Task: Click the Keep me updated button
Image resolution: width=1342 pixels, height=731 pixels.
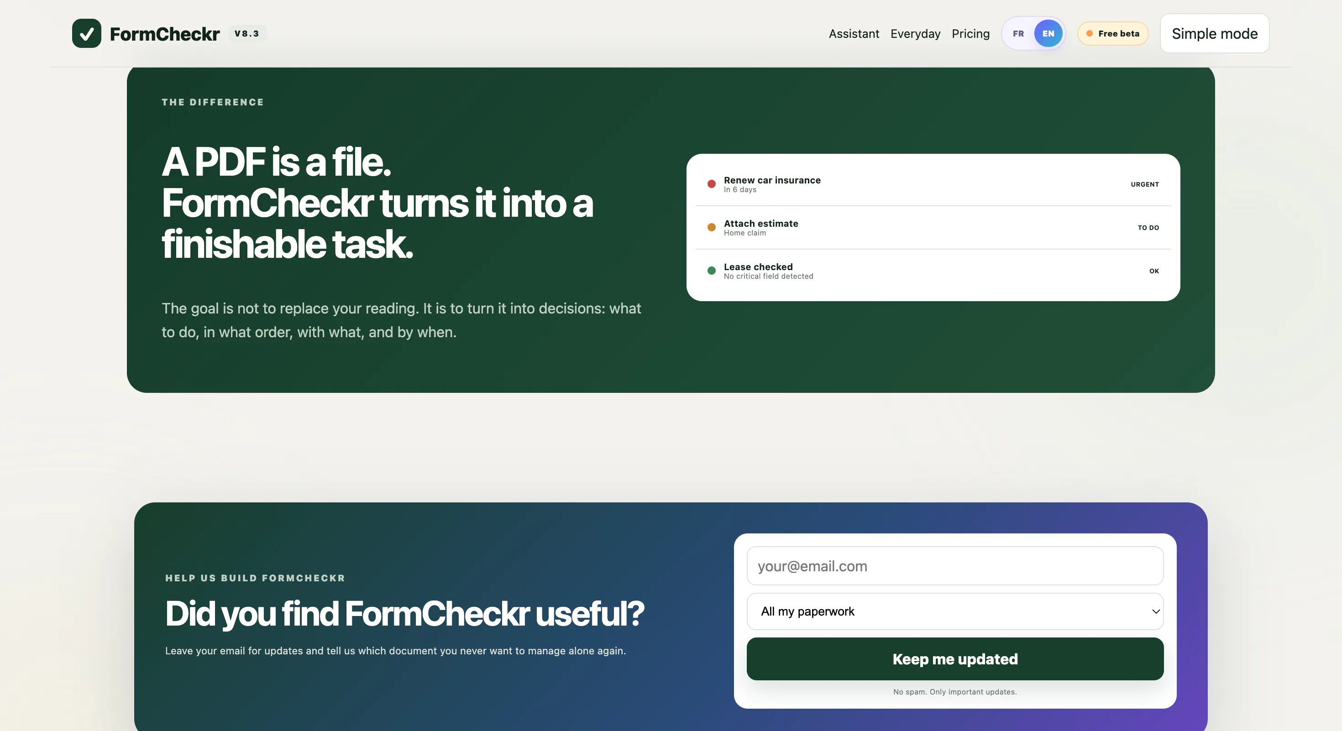Action: tap(955, 658)
